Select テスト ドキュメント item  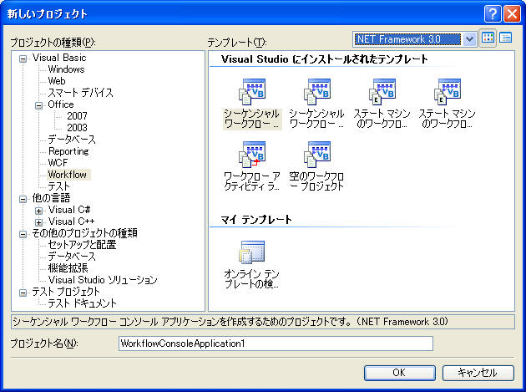coord(82,303)
